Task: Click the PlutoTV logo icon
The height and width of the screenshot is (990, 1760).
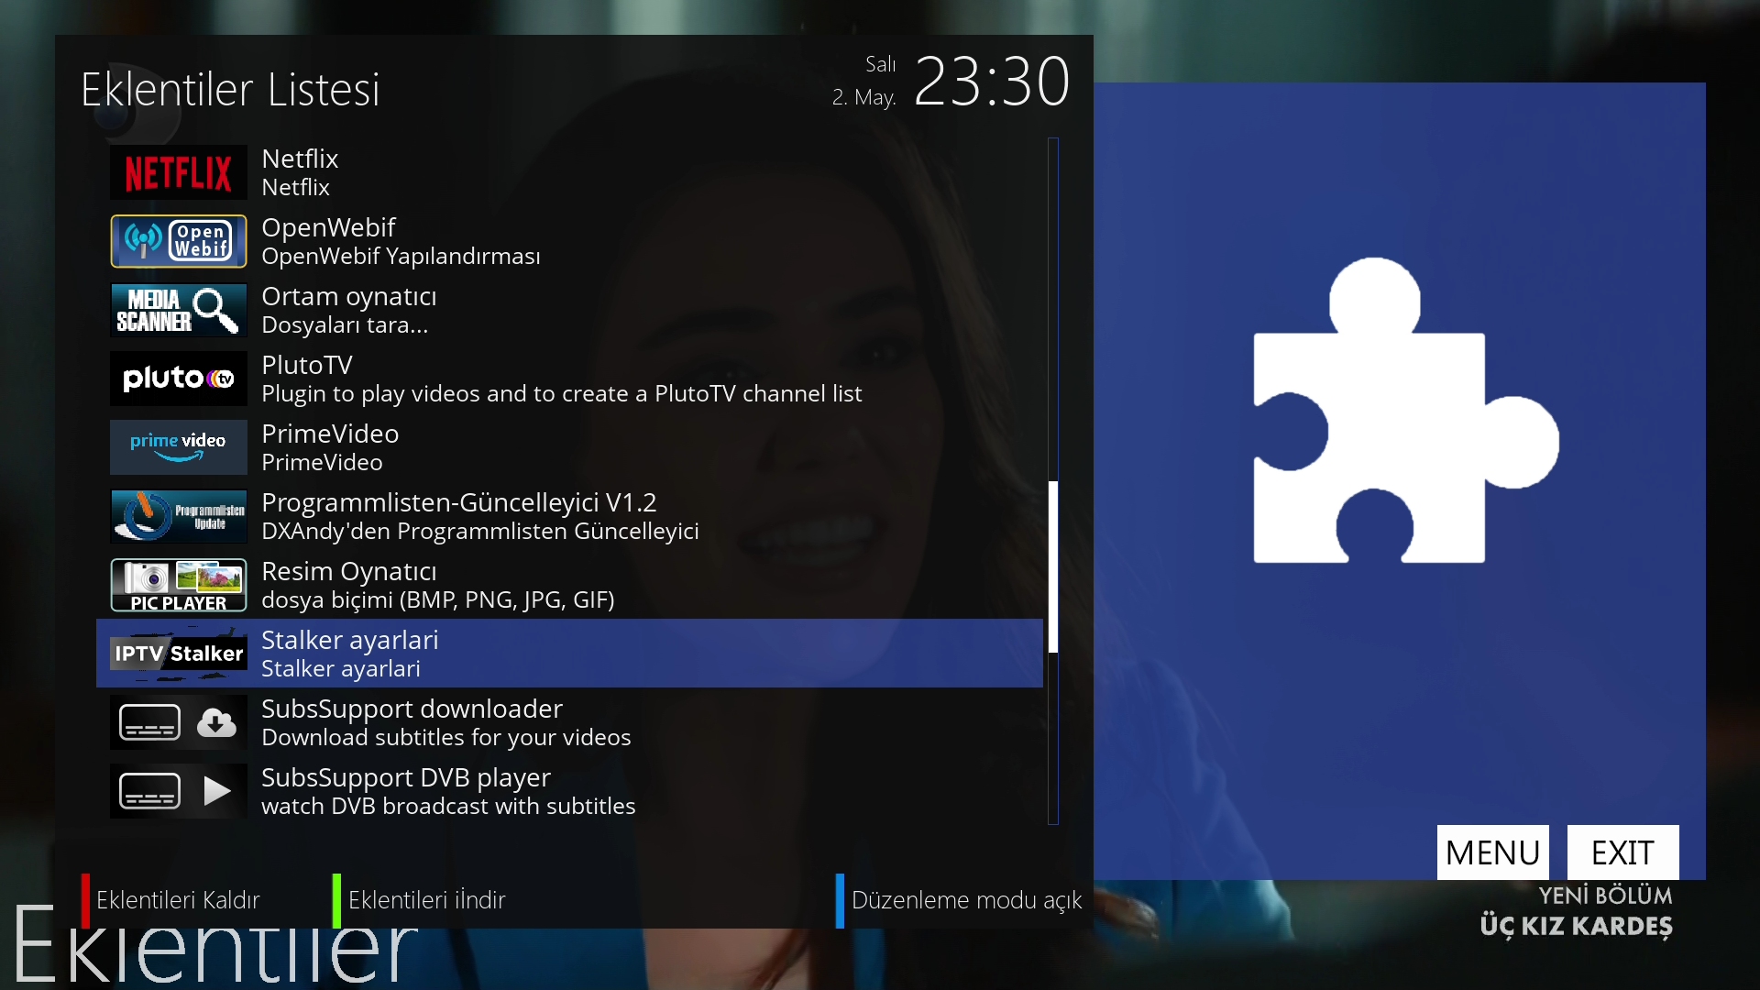Action: (x=179, y=379)
